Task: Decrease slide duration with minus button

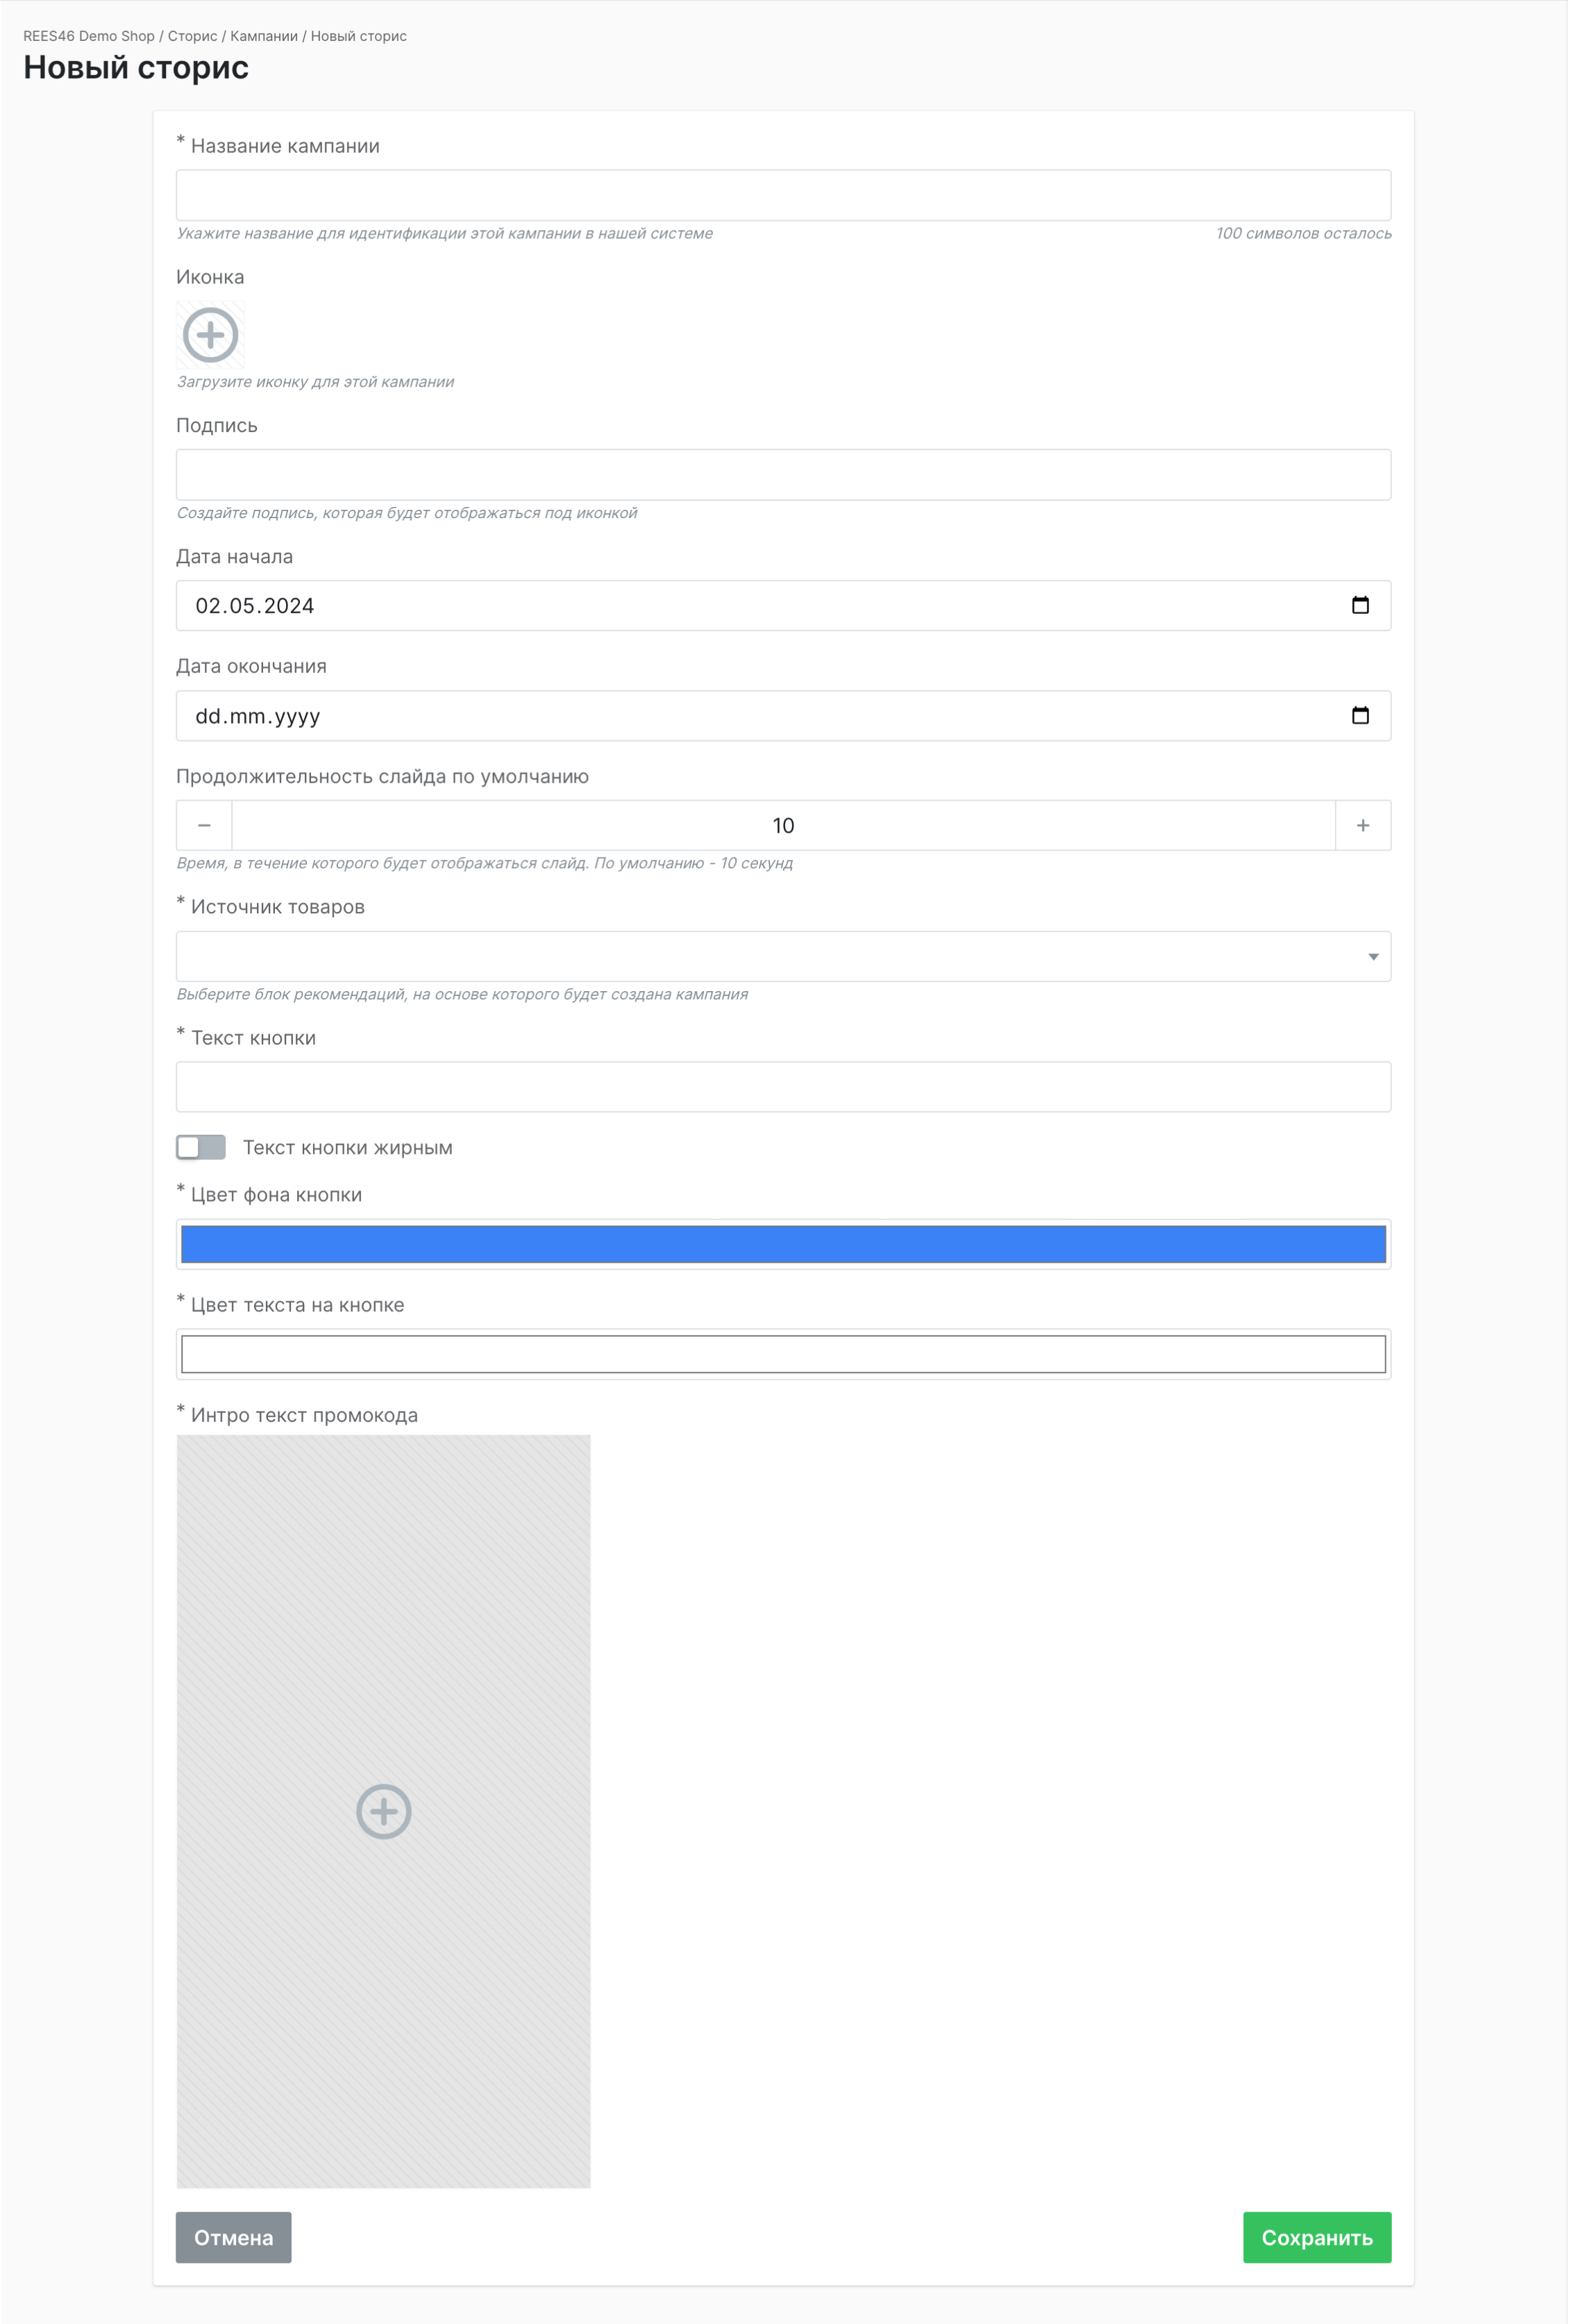Action: 204,825
